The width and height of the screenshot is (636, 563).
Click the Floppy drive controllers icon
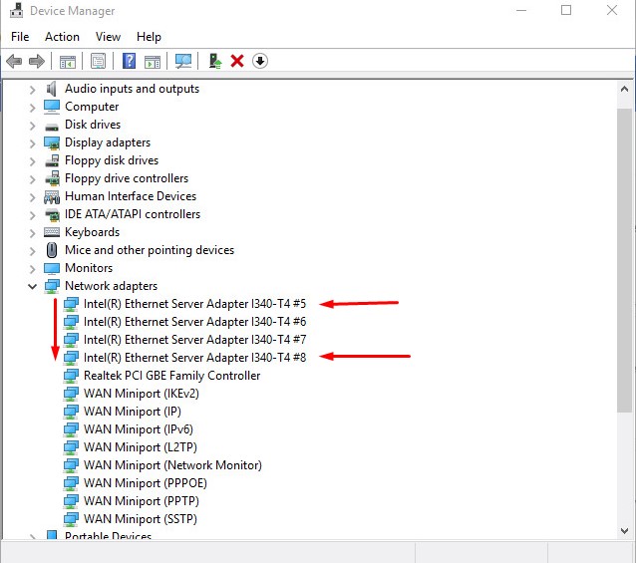tap(52, 178)
